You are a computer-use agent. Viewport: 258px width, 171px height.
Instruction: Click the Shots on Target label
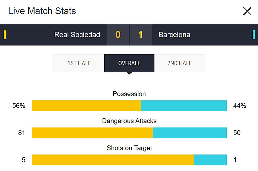point(129,148)
